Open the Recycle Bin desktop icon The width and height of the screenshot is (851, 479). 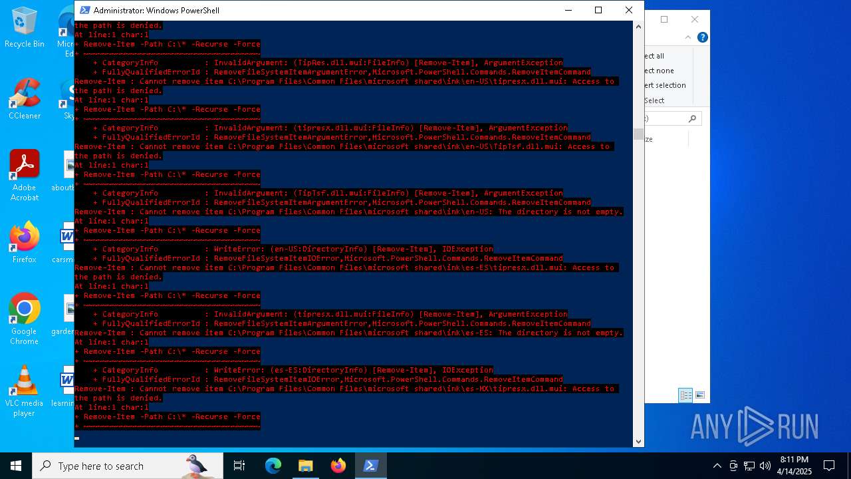pyautogui.click(x=24, y=28)
